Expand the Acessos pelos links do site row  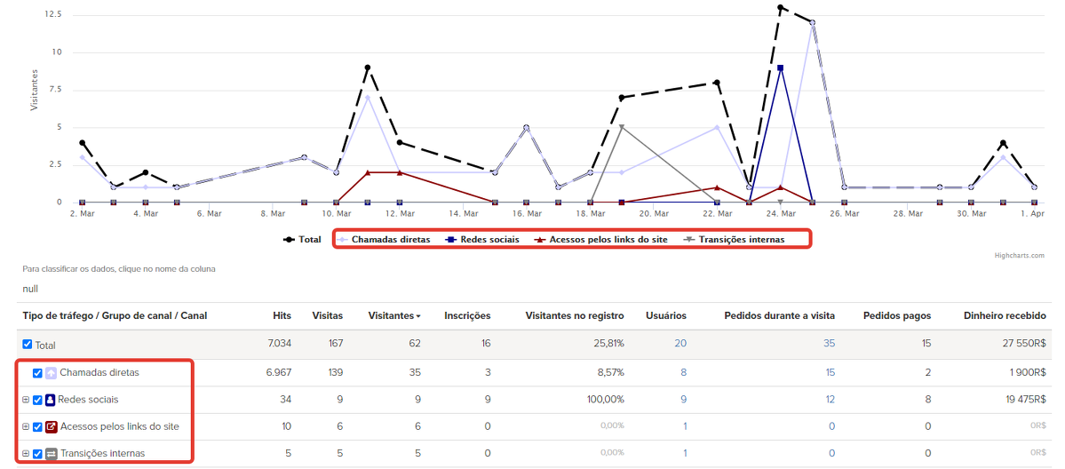click(x=26, y=427)
